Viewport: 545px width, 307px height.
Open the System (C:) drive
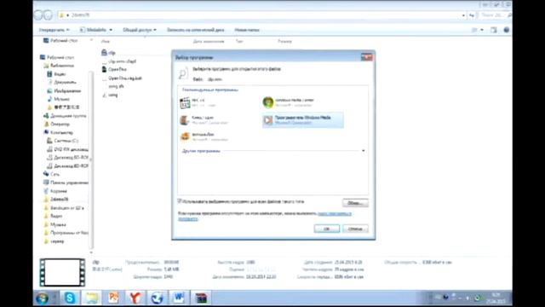click(63, 141)
